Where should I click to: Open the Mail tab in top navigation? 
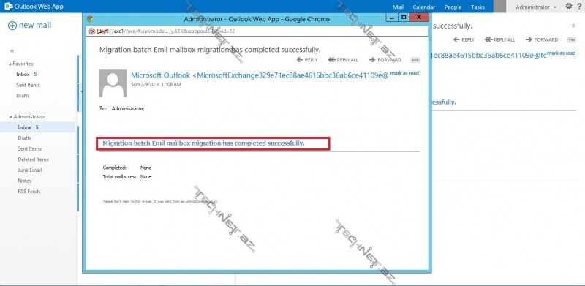398,7
